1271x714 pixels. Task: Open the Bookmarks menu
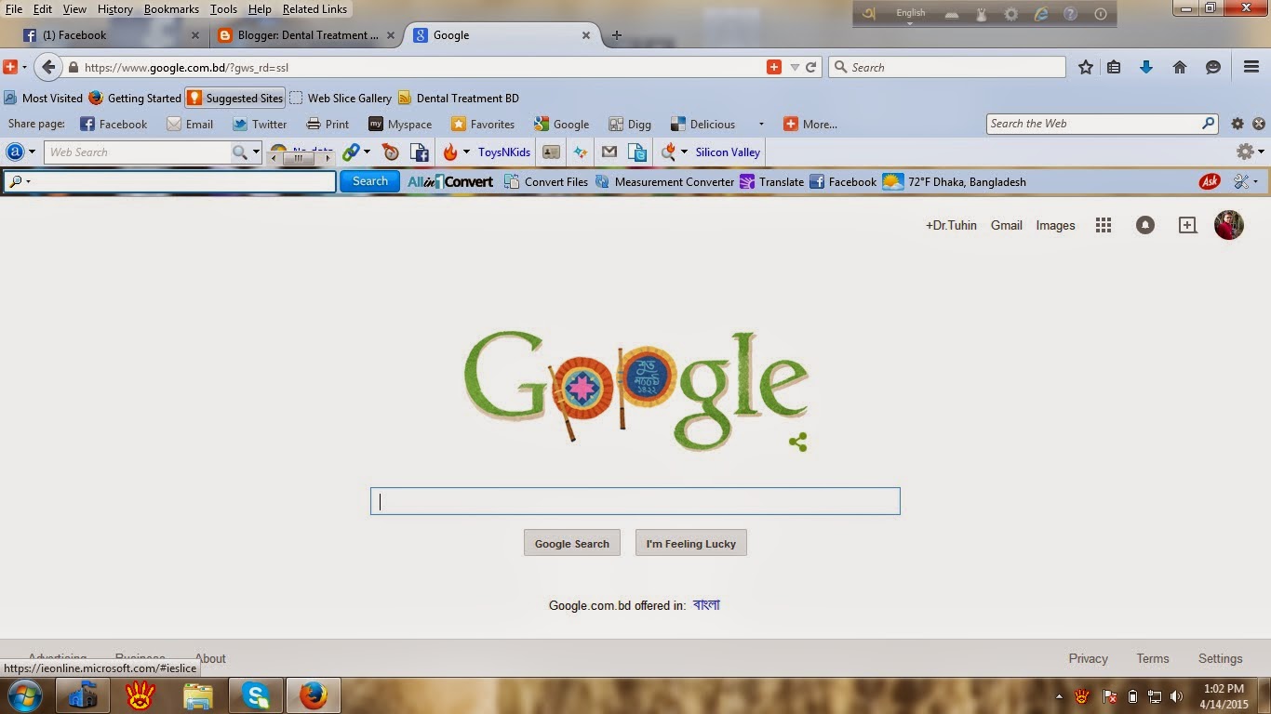[171, 9]
